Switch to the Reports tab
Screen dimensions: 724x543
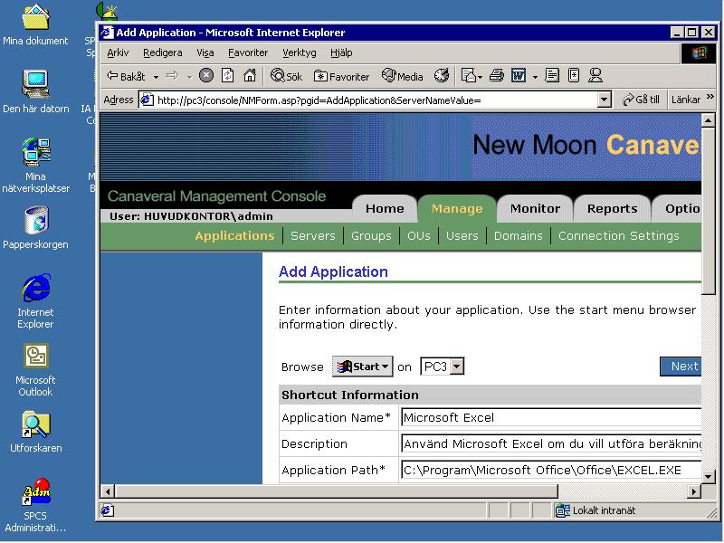(x=613, y=209)
